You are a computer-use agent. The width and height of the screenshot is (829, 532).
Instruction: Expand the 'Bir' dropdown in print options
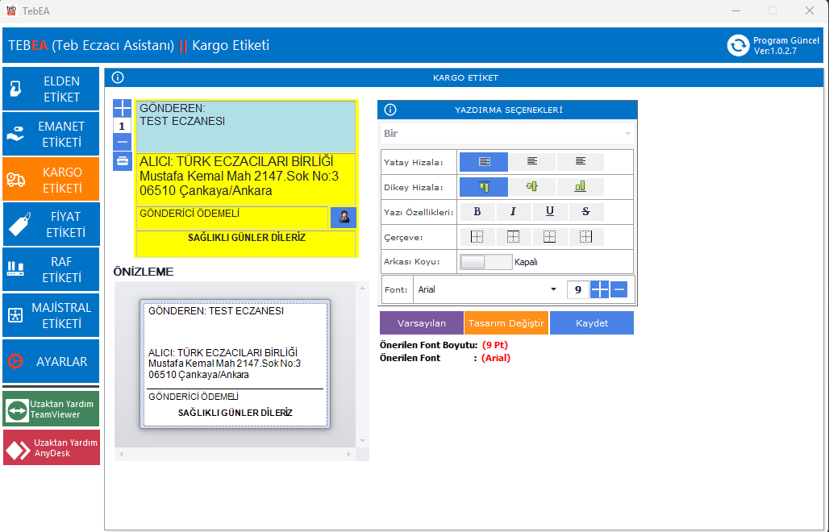tap(507, 134)
